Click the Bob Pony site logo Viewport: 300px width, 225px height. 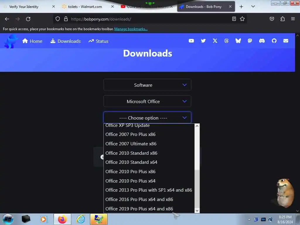(x=11, y=41)
